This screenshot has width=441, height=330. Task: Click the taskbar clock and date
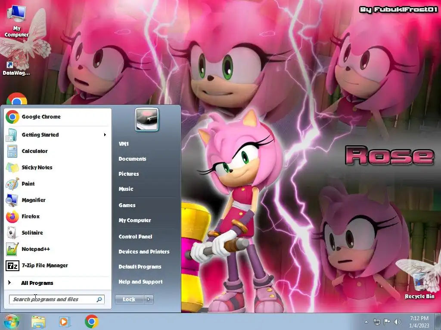pyautogui.click(x=419, y=322)
